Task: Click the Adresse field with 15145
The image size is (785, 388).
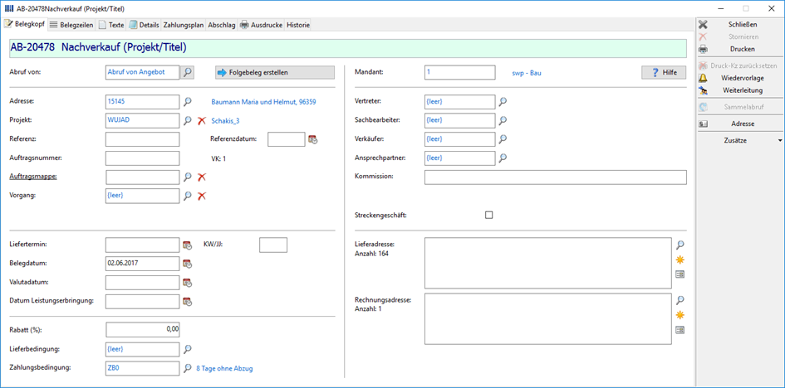Action: click(x=142, y=102)
